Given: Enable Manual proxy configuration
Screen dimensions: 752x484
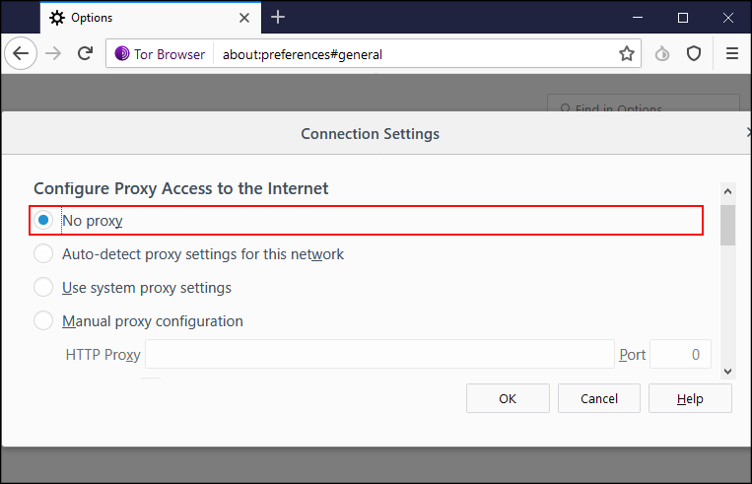Looking at the screenshot, I should coord(43,321).
